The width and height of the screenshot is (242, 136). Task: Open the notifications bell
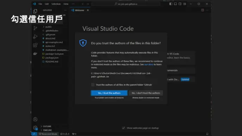point(207,134)
